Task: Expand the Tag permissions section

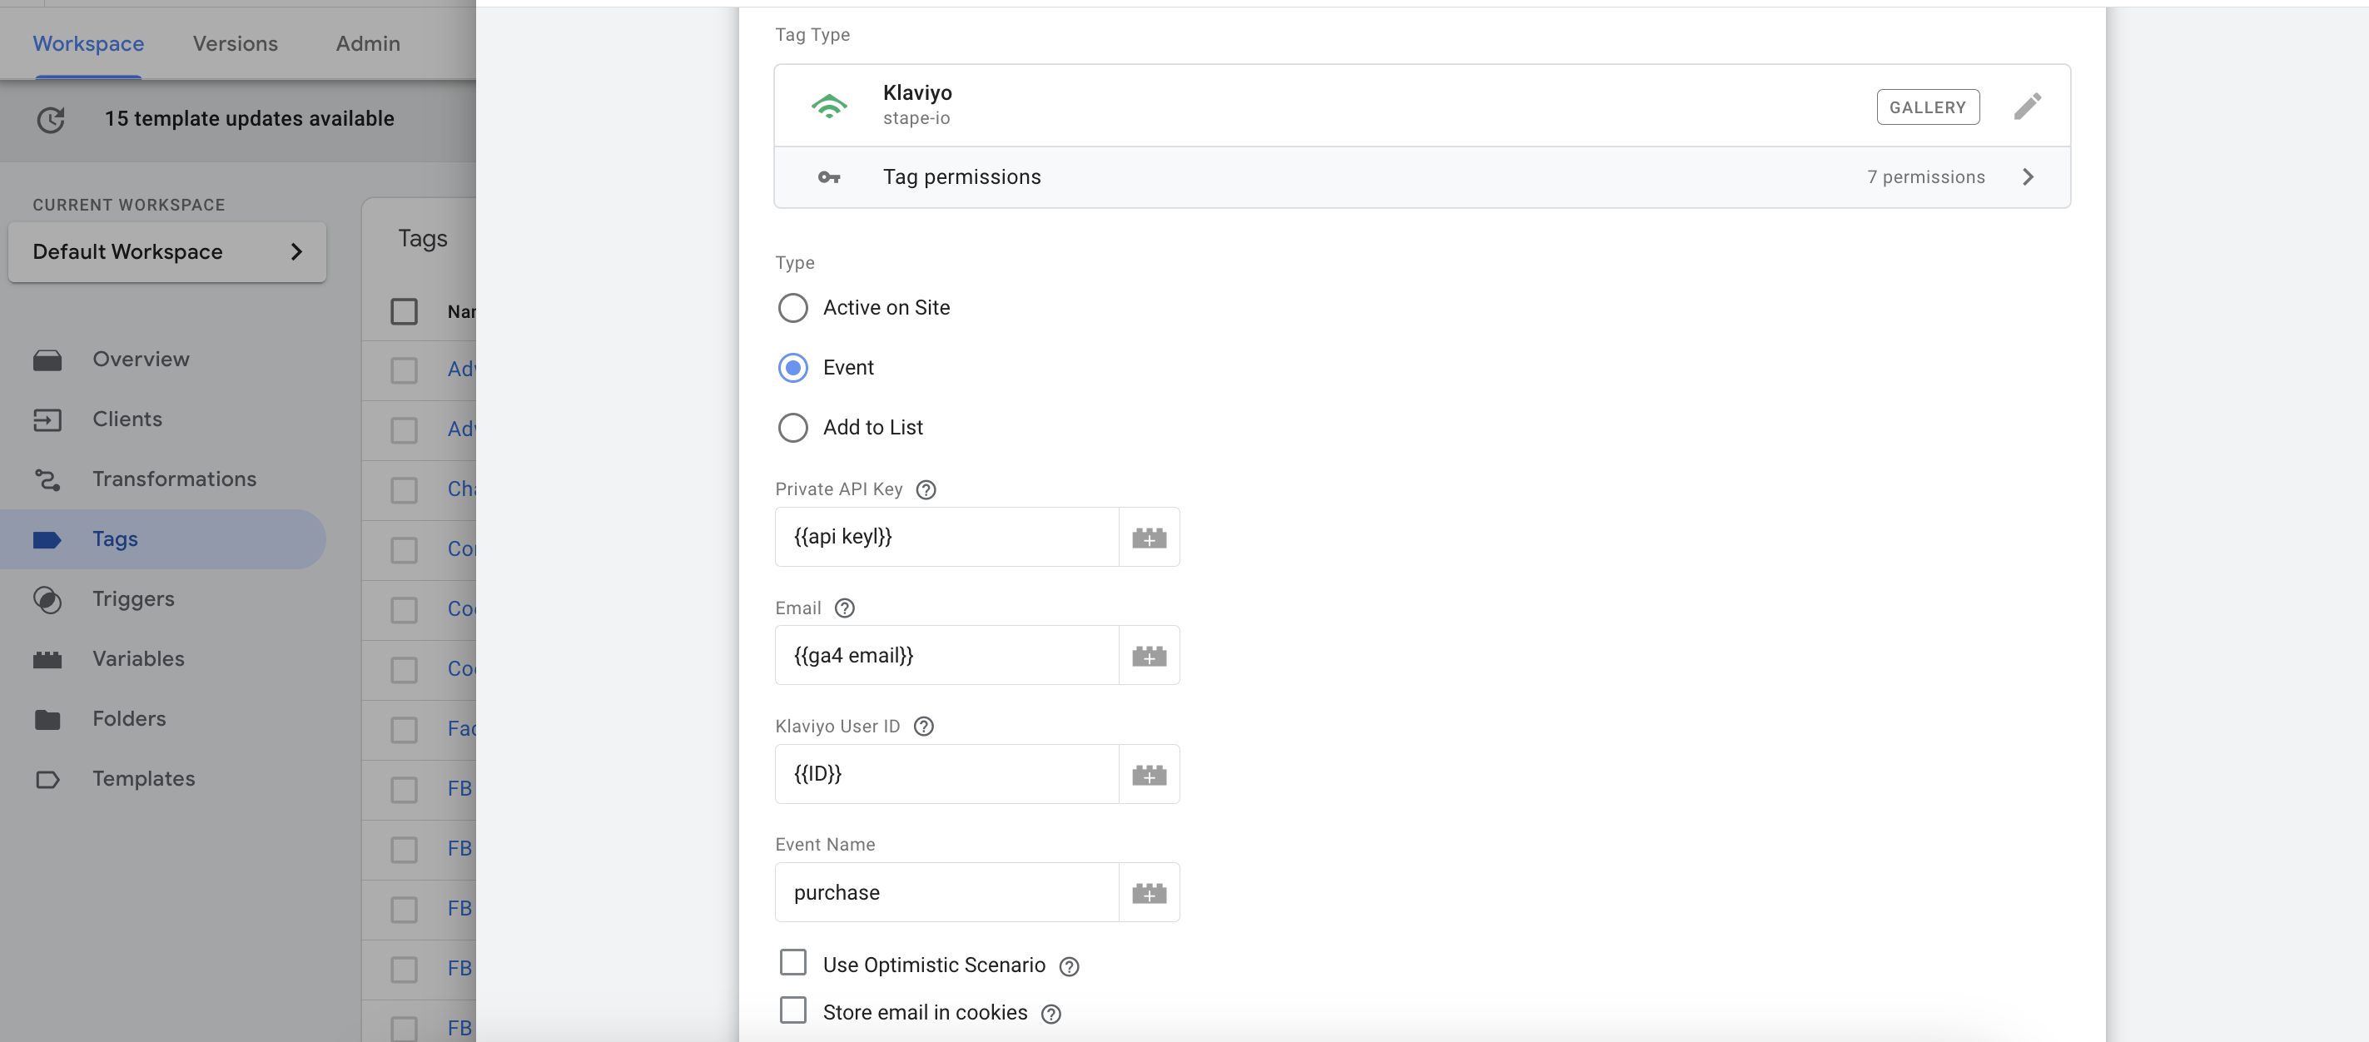Action: tap(2030, 176)
